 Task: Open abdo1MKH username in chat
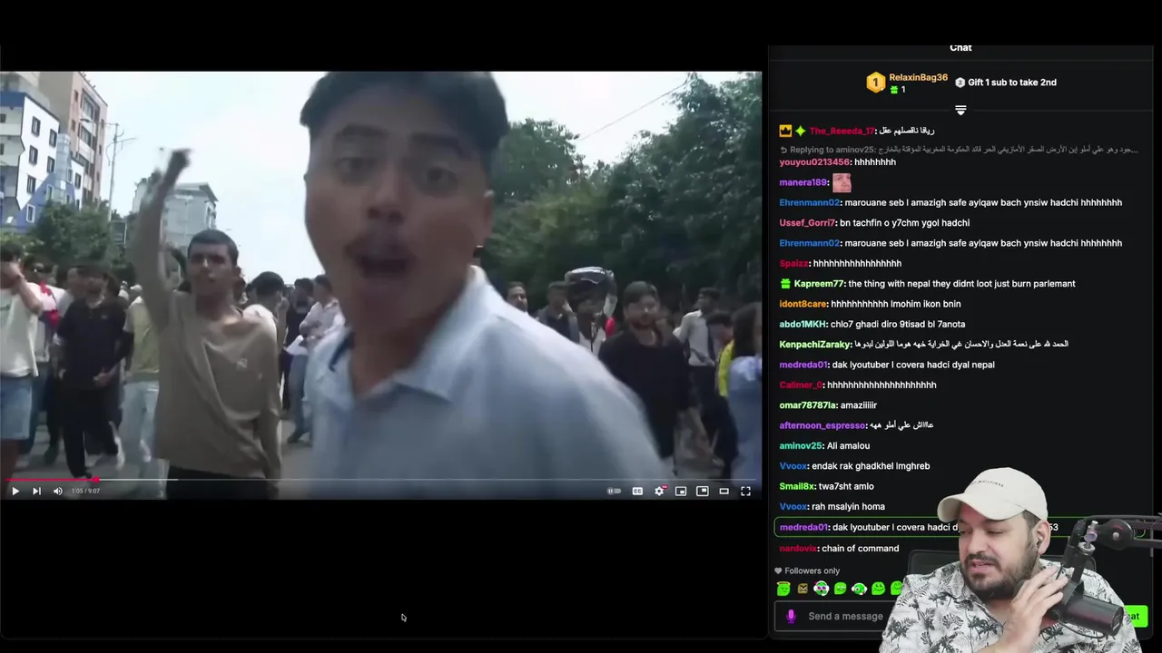[x=803, y=325]
